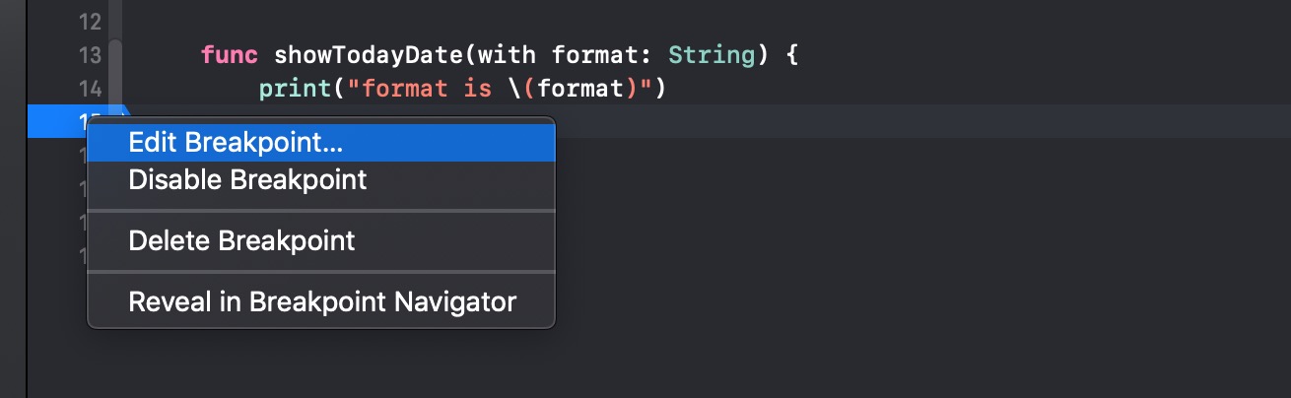Click the highlighted empty line in the editor
The height and width of the screenshot is (398, 1291).
click(x=887, y=121)
